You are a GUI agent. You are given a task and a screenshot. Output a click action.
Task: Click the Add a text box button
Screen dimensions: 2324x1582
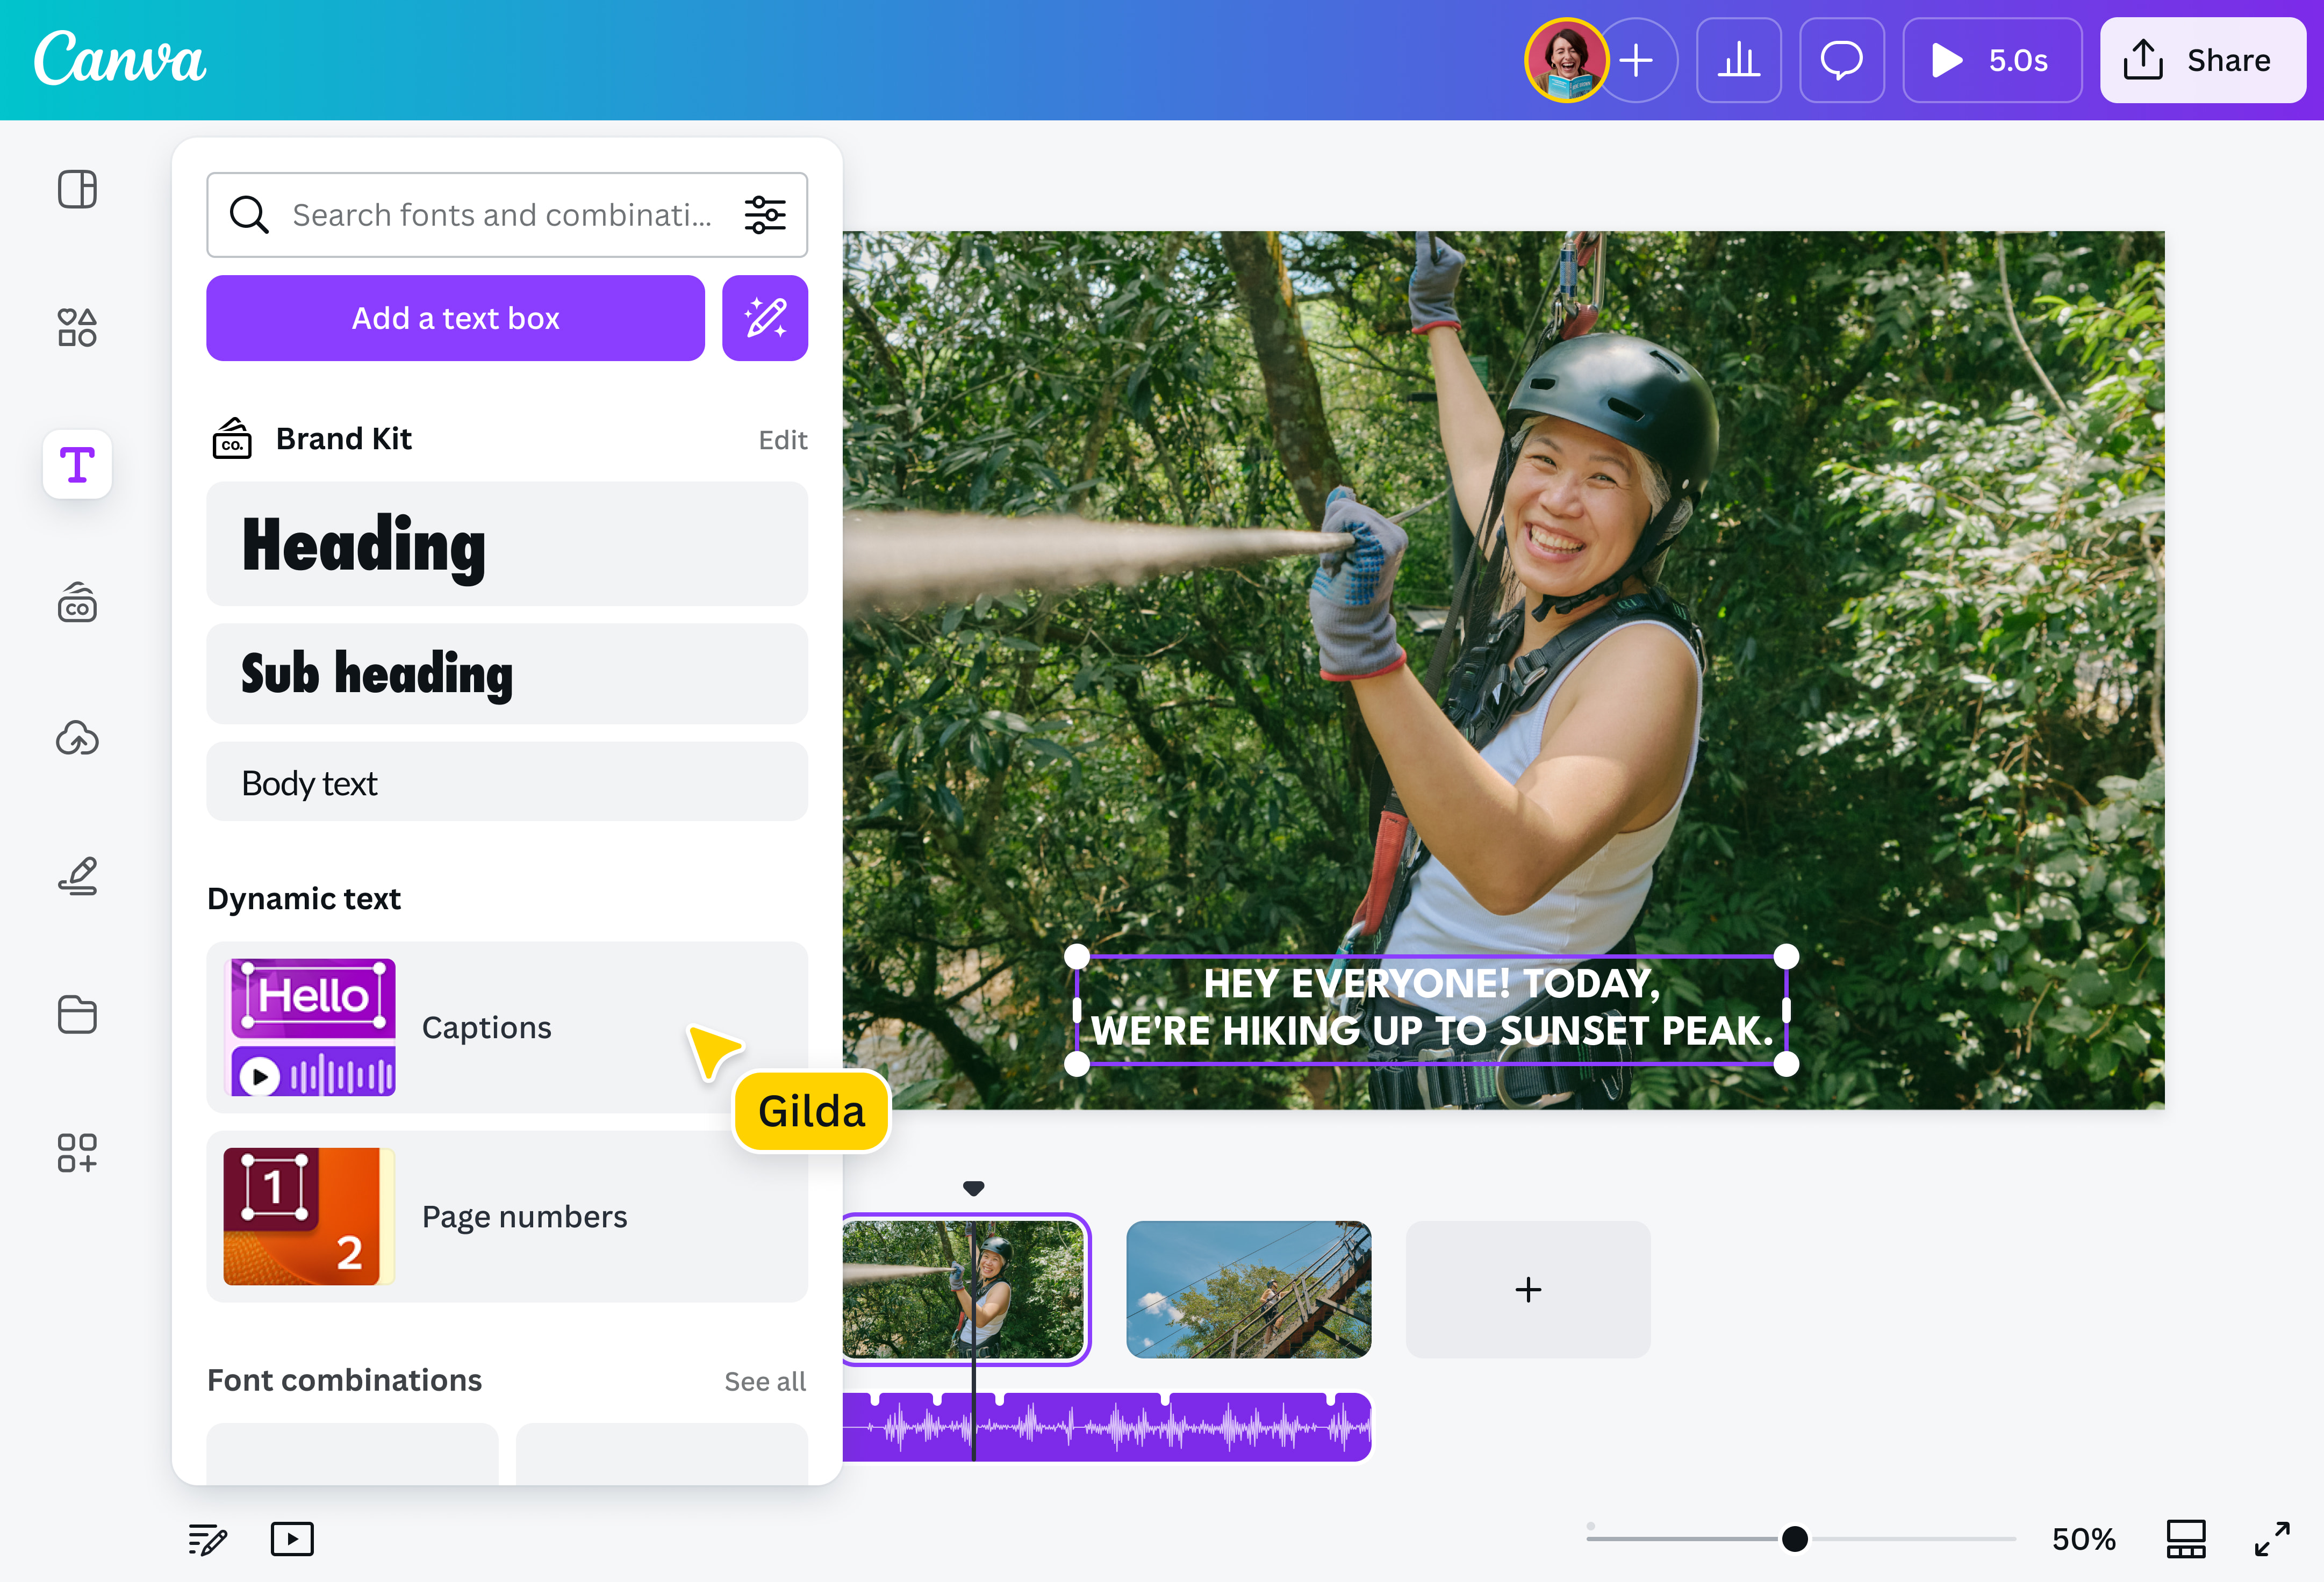tap(455, 318)
